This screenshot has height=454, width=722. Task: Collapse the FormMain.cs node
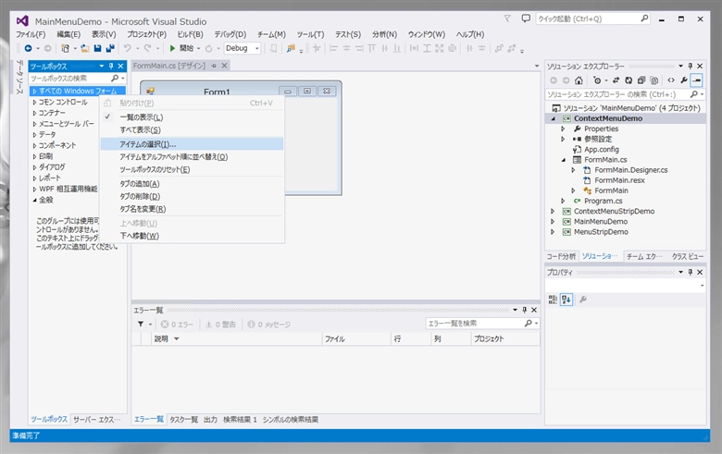click(563, 160)
